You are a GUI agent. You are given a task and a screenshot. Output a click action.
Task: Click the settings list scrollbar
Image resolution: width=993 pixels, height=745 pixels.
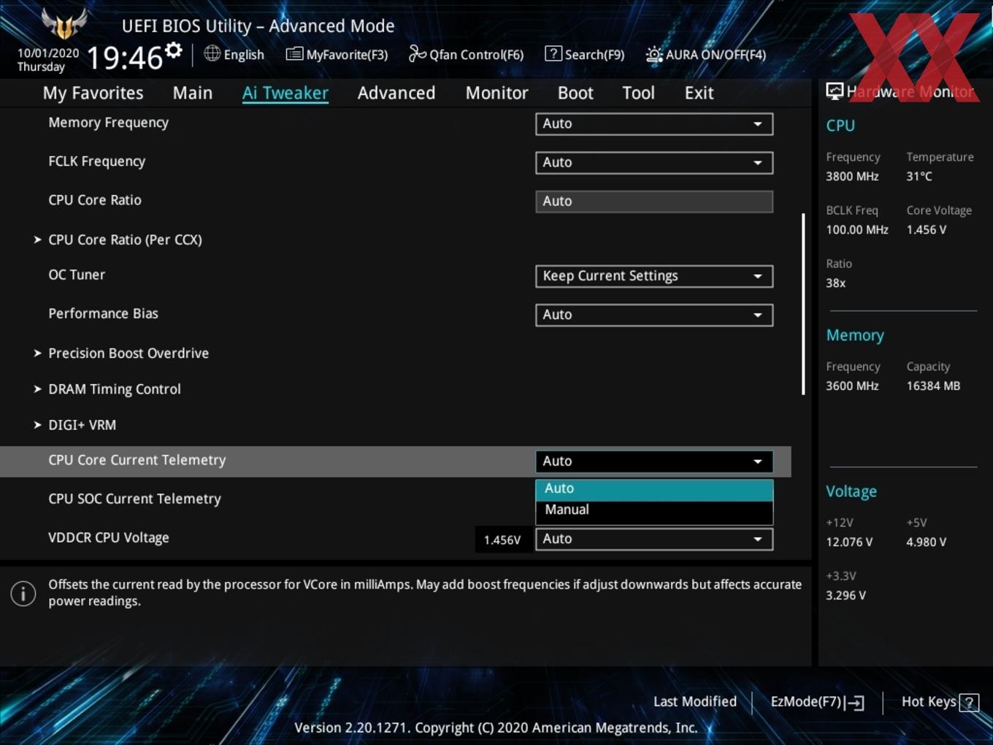click(x=803, y=304)
